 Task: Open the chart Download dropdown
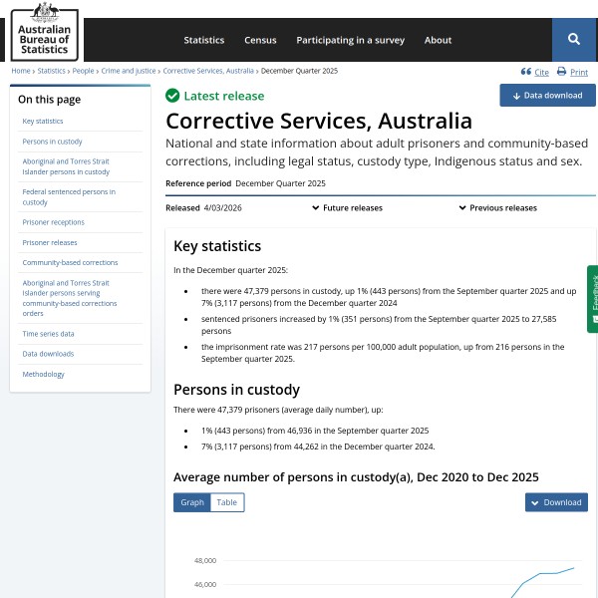[556, 502]
